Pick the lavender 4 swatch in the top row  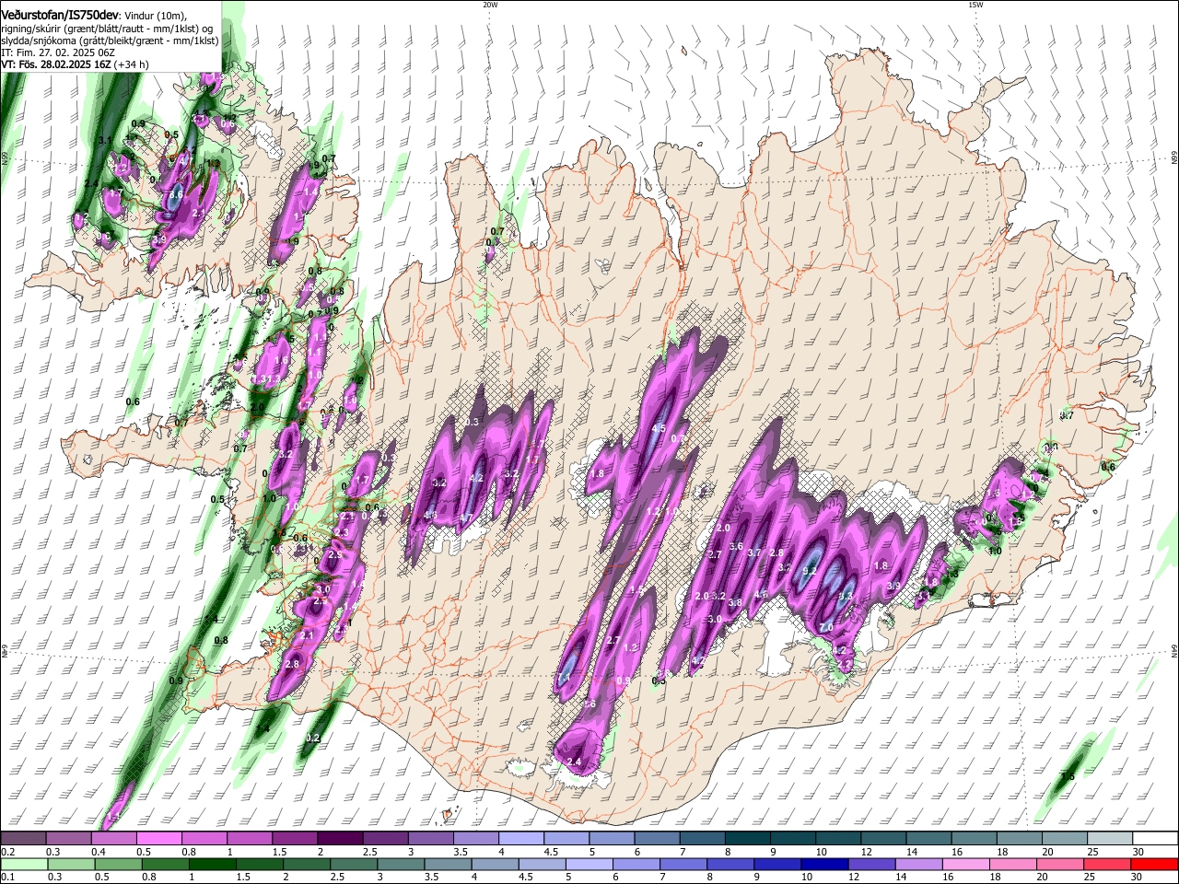[521, 839]
